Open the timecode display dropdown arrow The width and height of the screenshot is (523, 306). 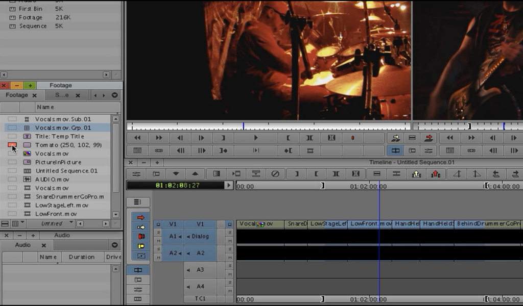(x=229, y=185)
